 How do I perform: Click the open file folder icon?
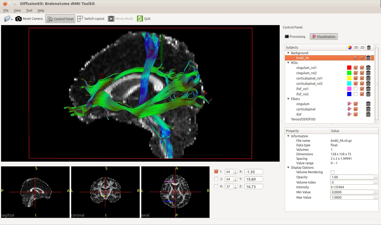click(7, 19)
